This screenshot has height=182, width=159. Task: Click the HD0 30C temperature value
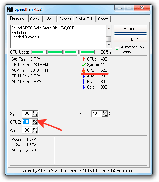tap(104, 82)
